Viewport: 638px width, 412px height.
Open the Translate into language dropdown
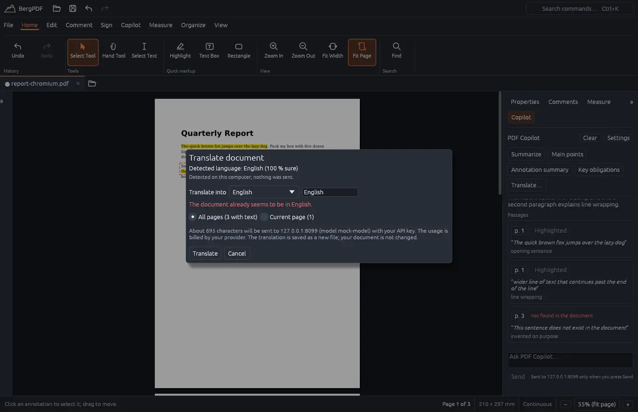point(264,192)
